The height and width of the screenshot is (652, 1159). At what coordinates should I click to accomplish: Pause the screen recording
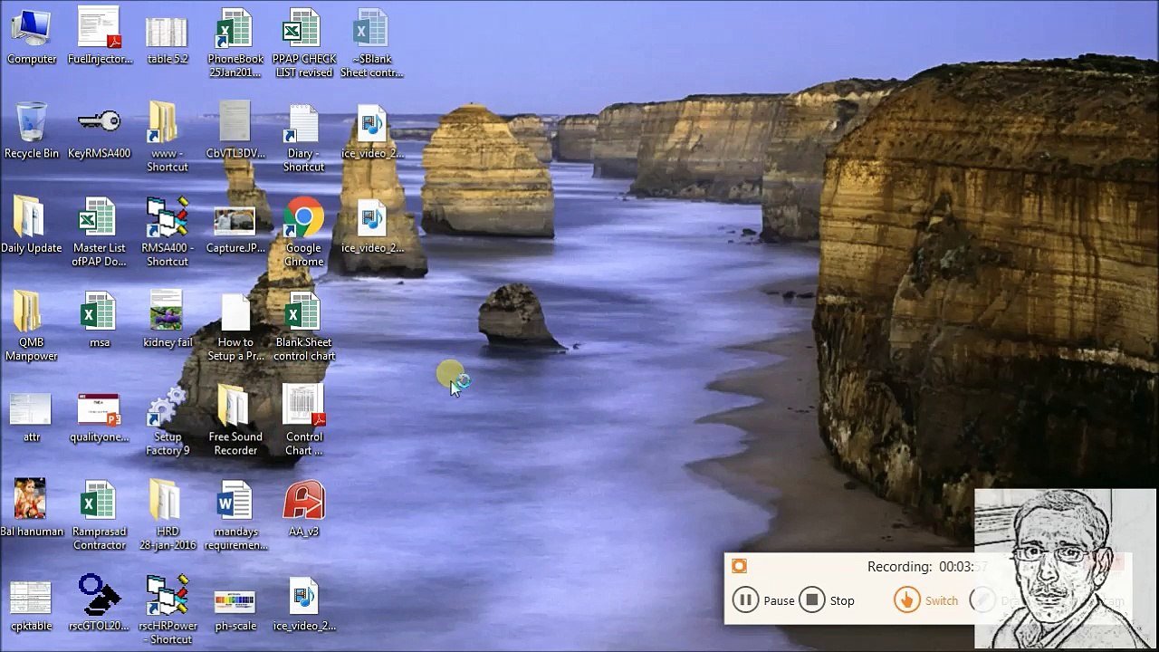pos(763,600)
